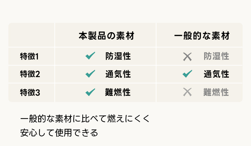Select the 一般的な素材 column header

pos(202,36)
